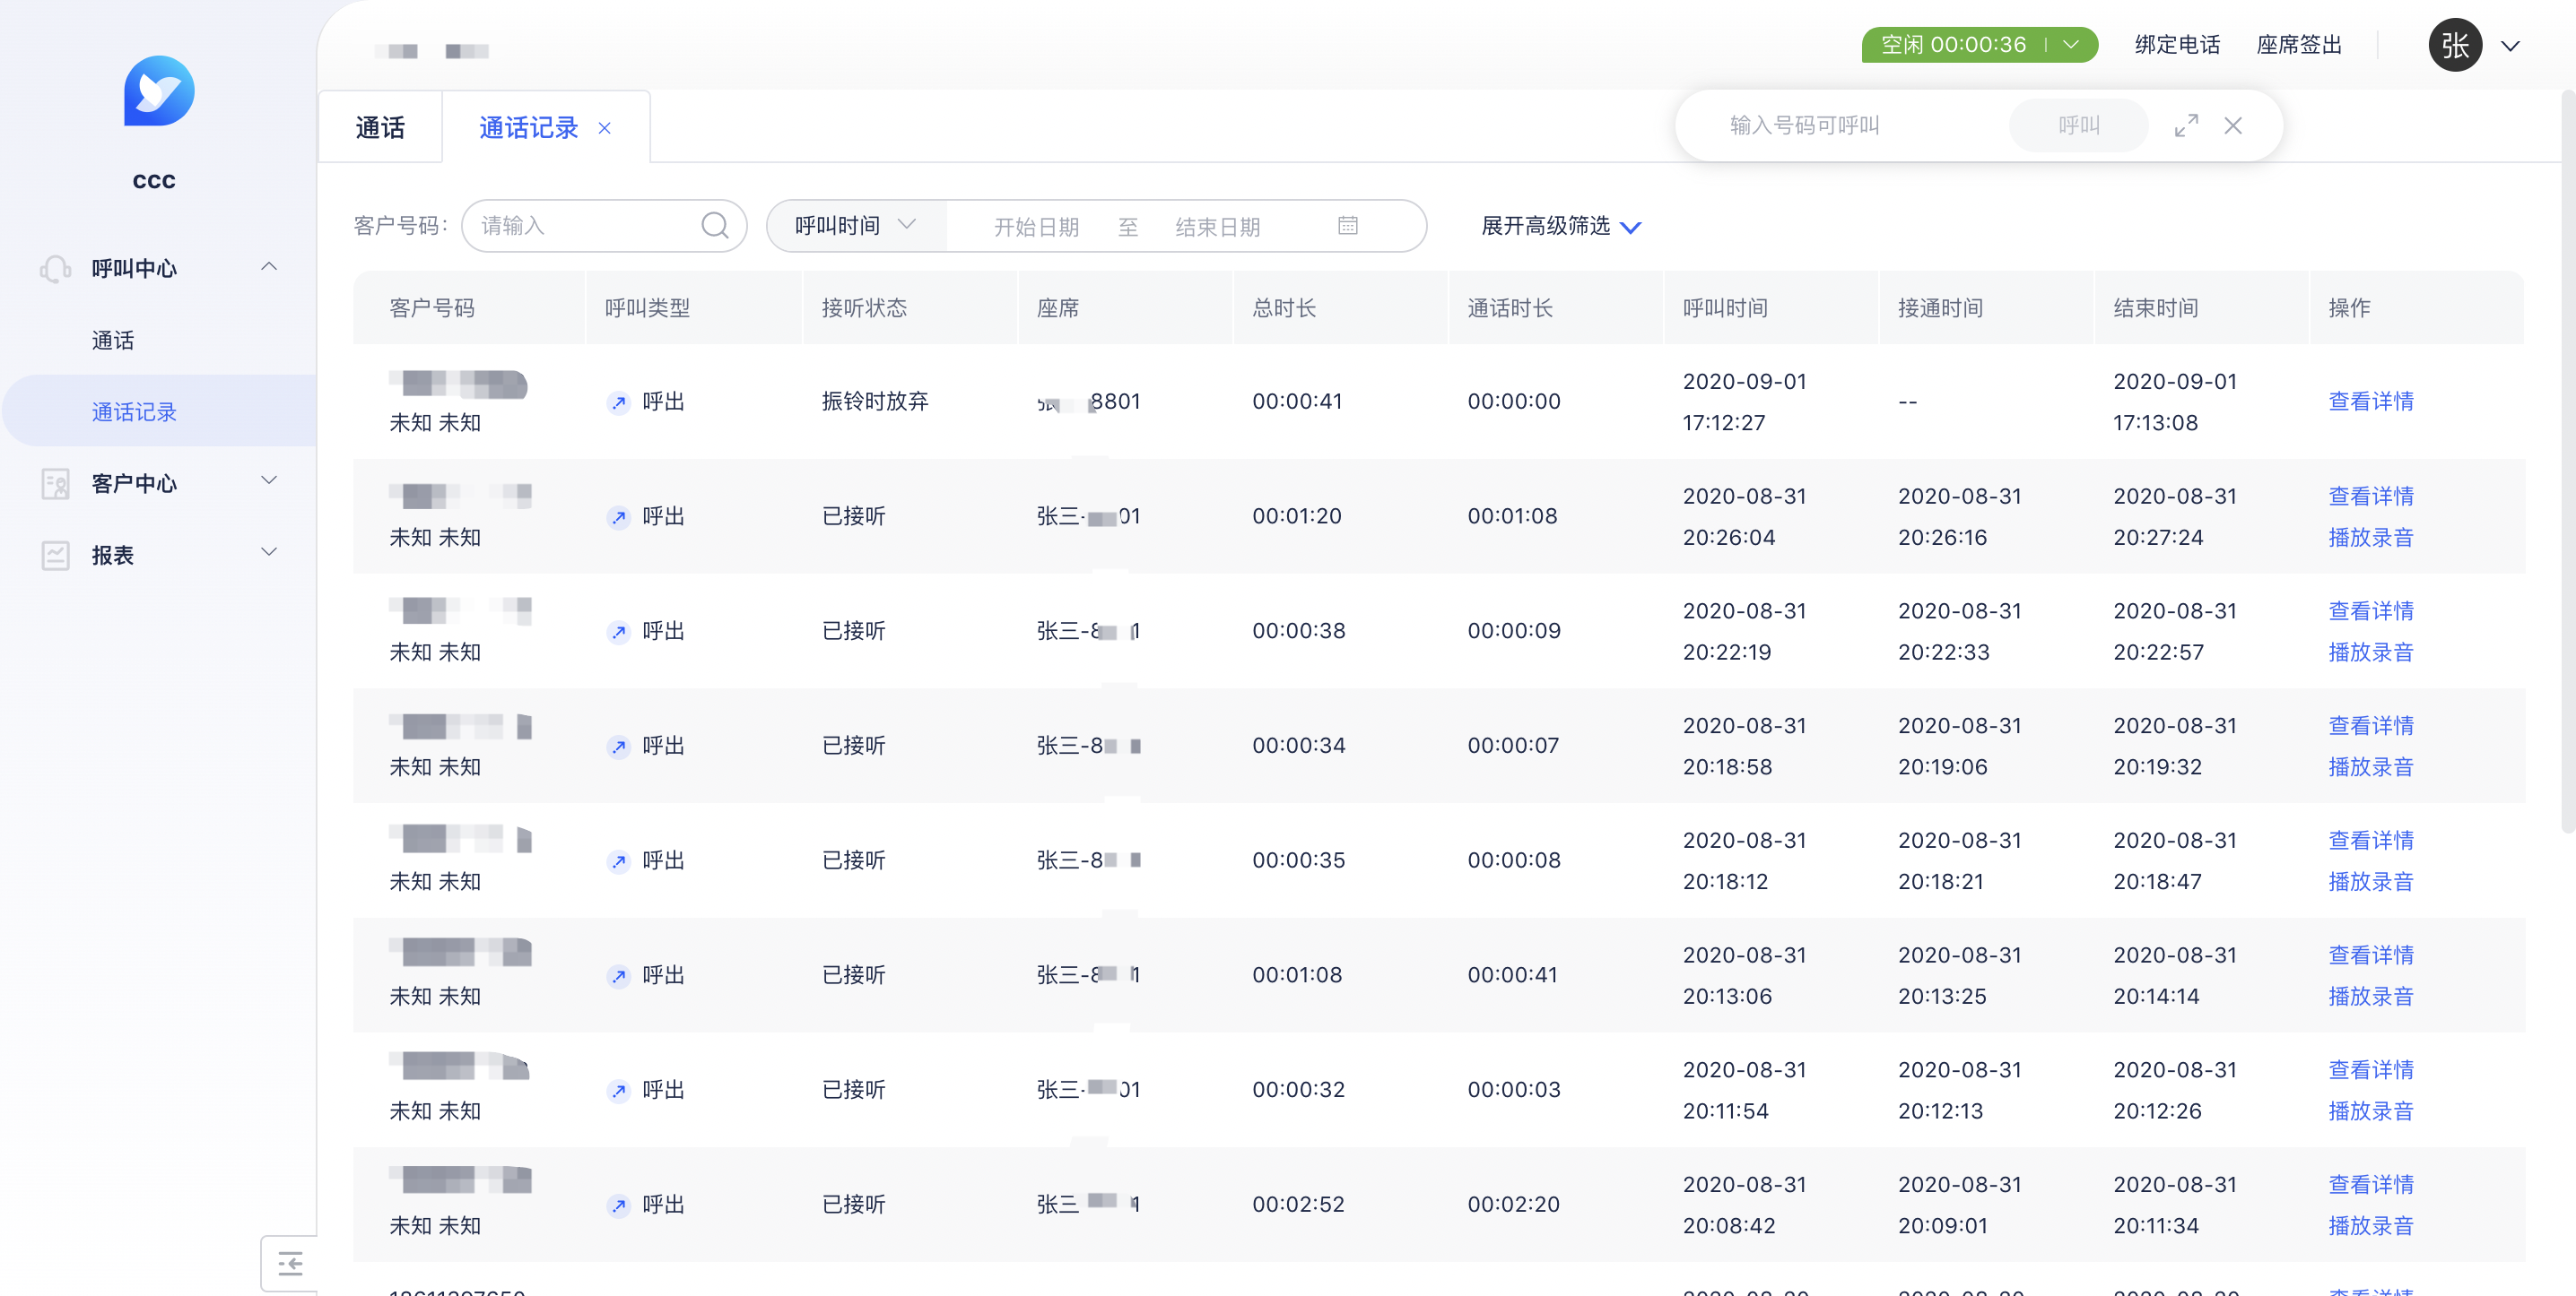The image size is (2576, 1296).
Task: Switch to the 通话 tab
Action: coord(380,128)
